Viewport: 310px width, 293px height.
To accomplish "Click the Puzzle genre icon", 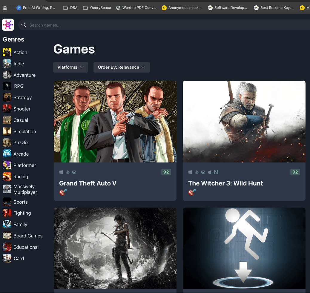I will 7,142.
